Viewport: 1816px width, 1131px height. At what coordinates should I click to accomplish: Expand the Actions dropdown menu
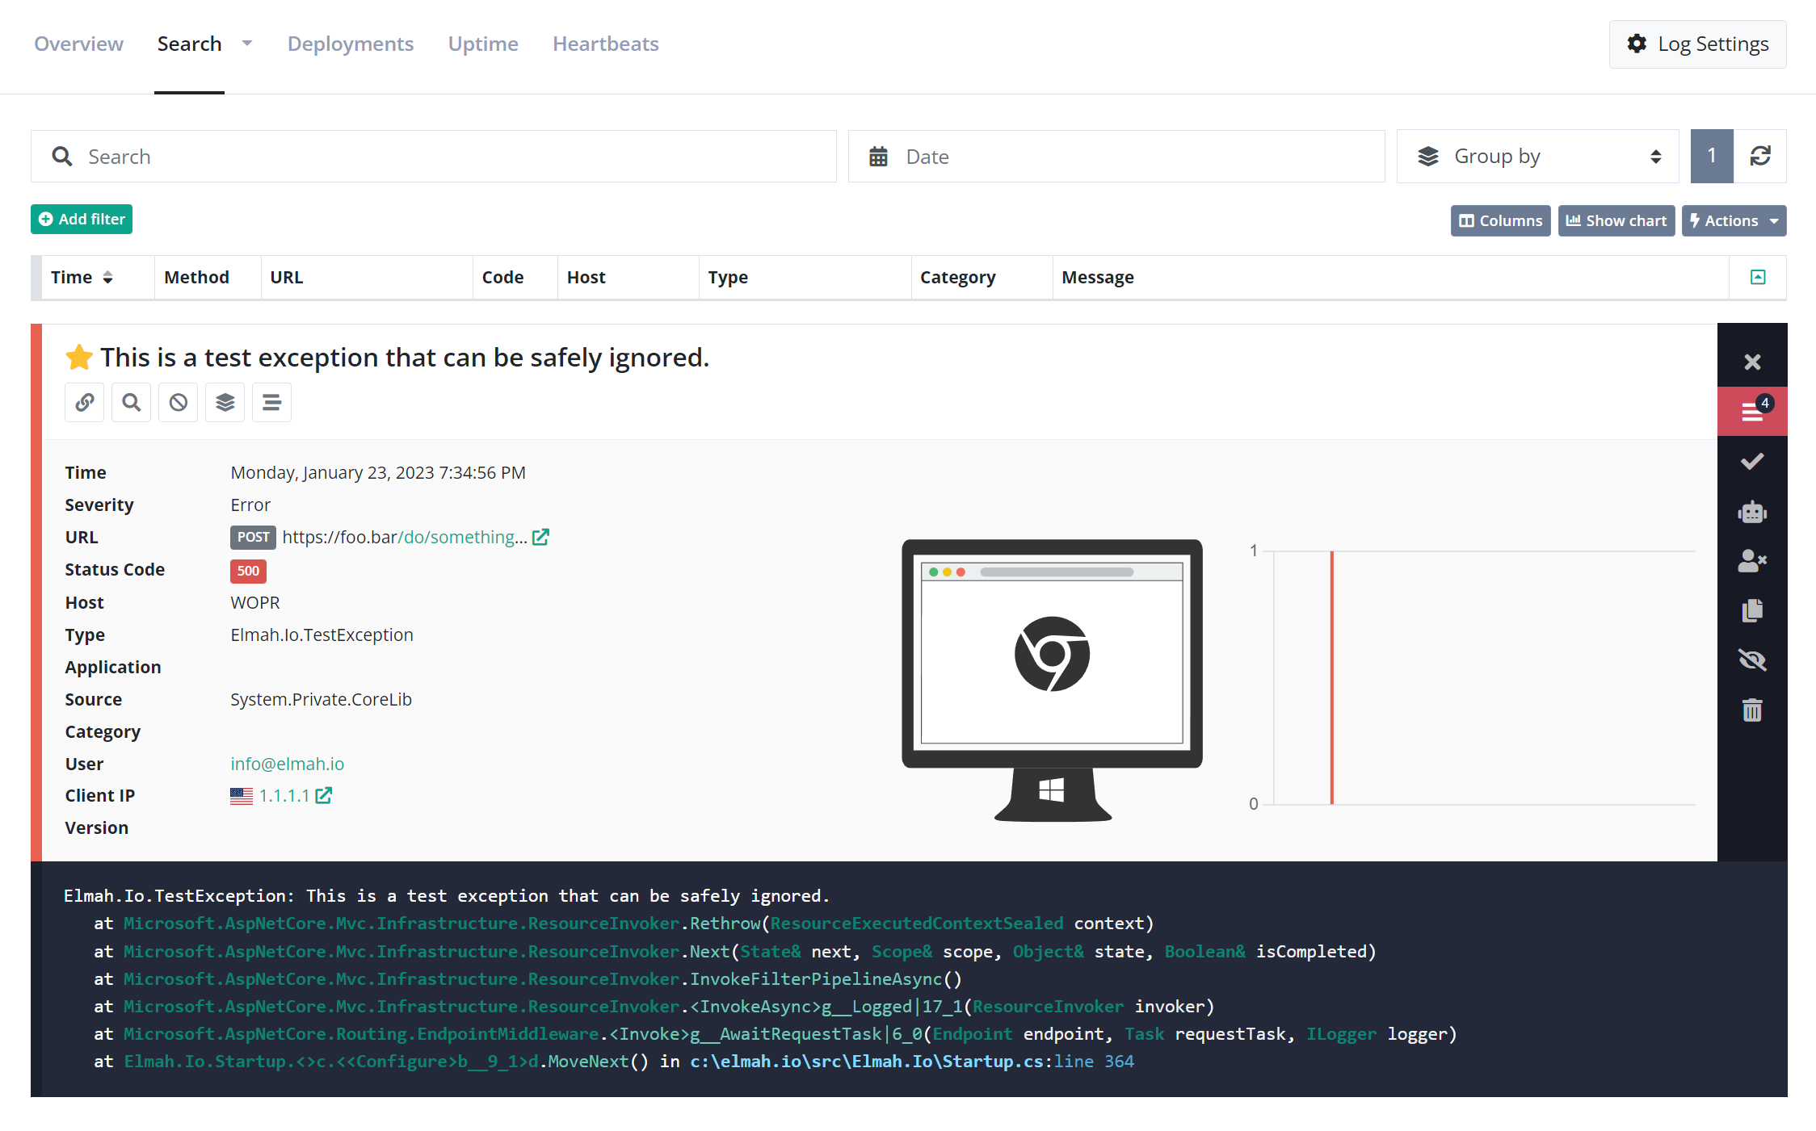(x=1734, y=220)
